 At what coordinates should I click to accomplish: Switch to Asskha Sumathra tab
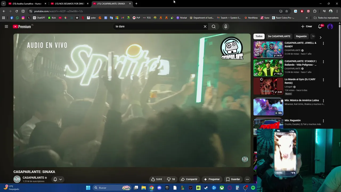[x=27, y=3]
